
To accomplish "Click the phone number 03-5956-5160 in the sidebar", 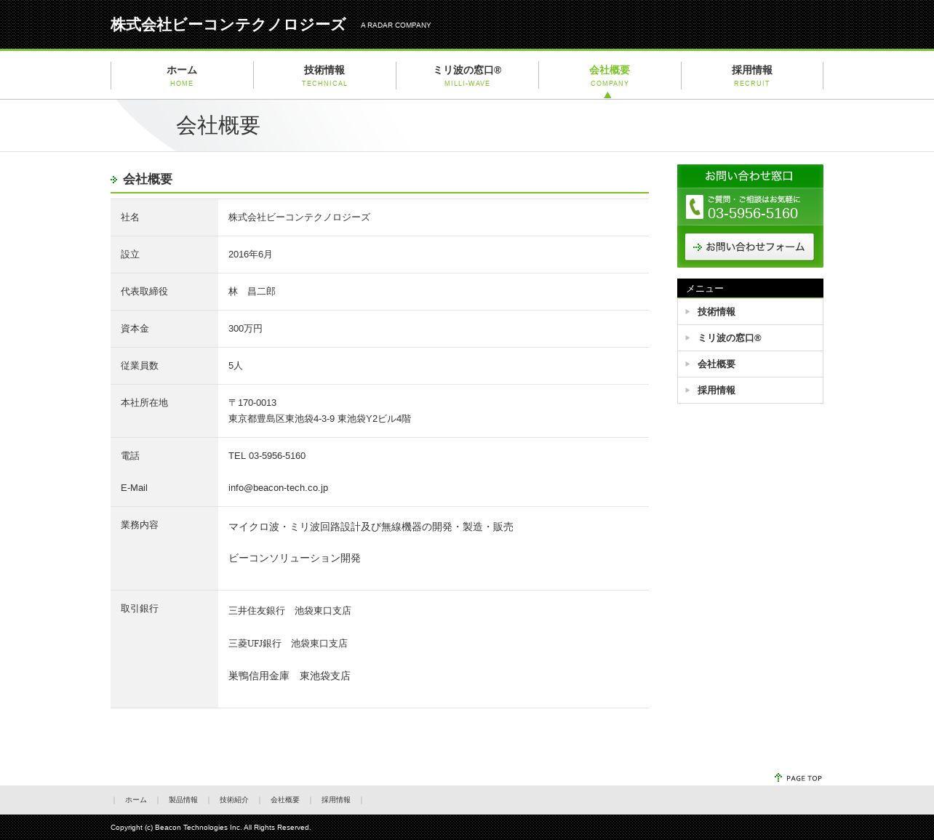I will [x=753, y=213].
